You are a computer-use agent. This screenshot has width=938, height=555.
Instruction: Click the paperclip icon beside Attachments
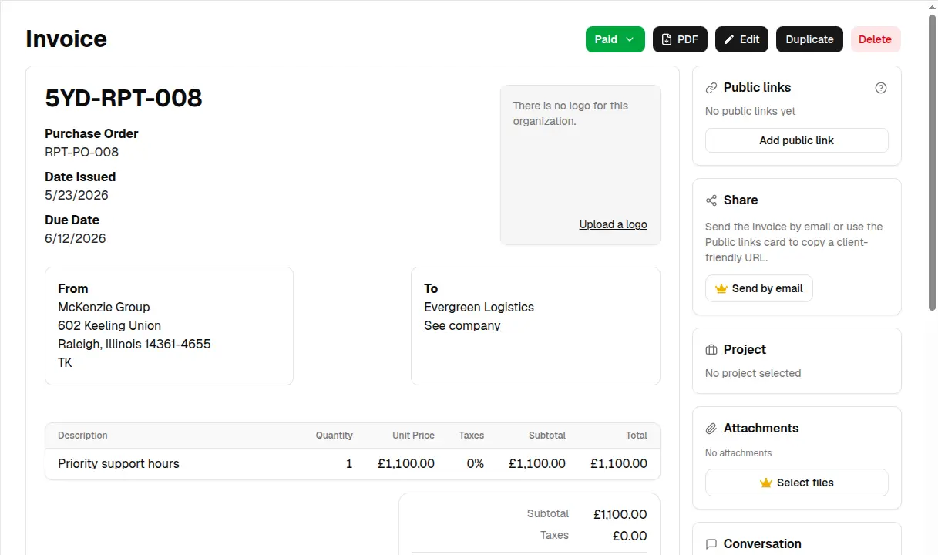tap(711, 429)
